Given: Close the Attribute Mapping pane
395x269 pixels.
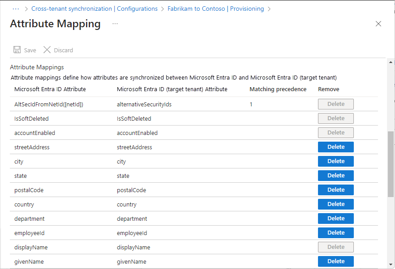Looking at the screenshot, I should click(x=378, y=24).
